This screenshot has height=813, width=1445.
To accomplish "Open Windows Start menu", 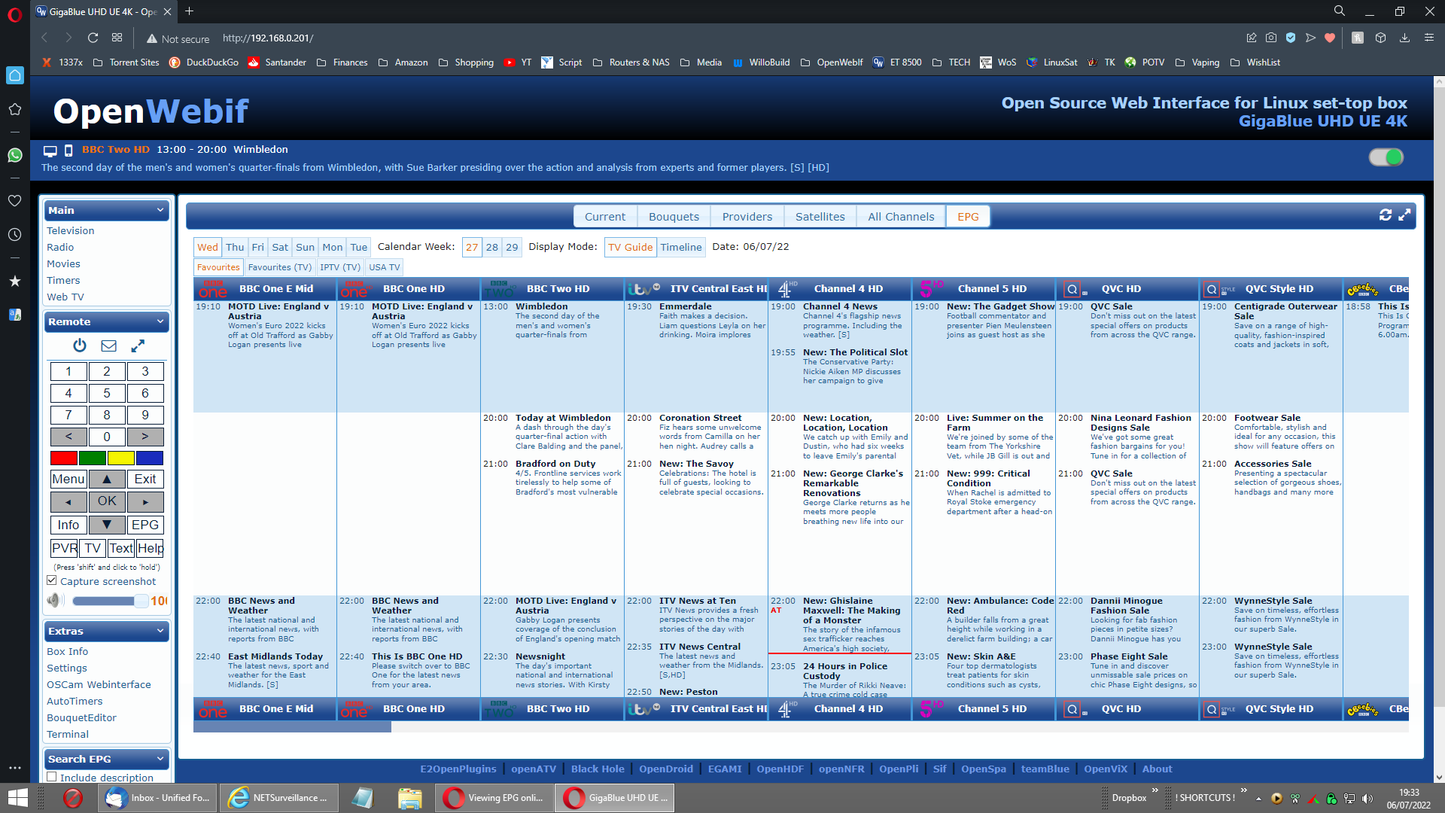I will [17, 797].
